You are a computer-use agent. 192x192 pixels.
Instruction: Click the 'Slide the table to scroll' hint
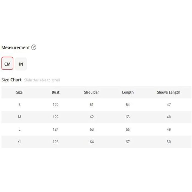(x=42, y=80)
